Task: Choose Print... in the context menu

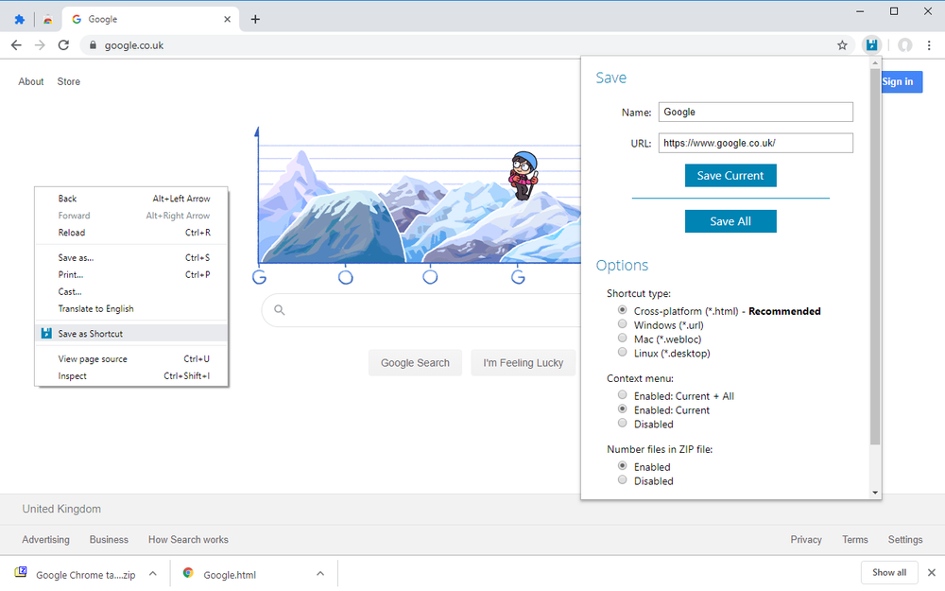Action: [131, 274]
